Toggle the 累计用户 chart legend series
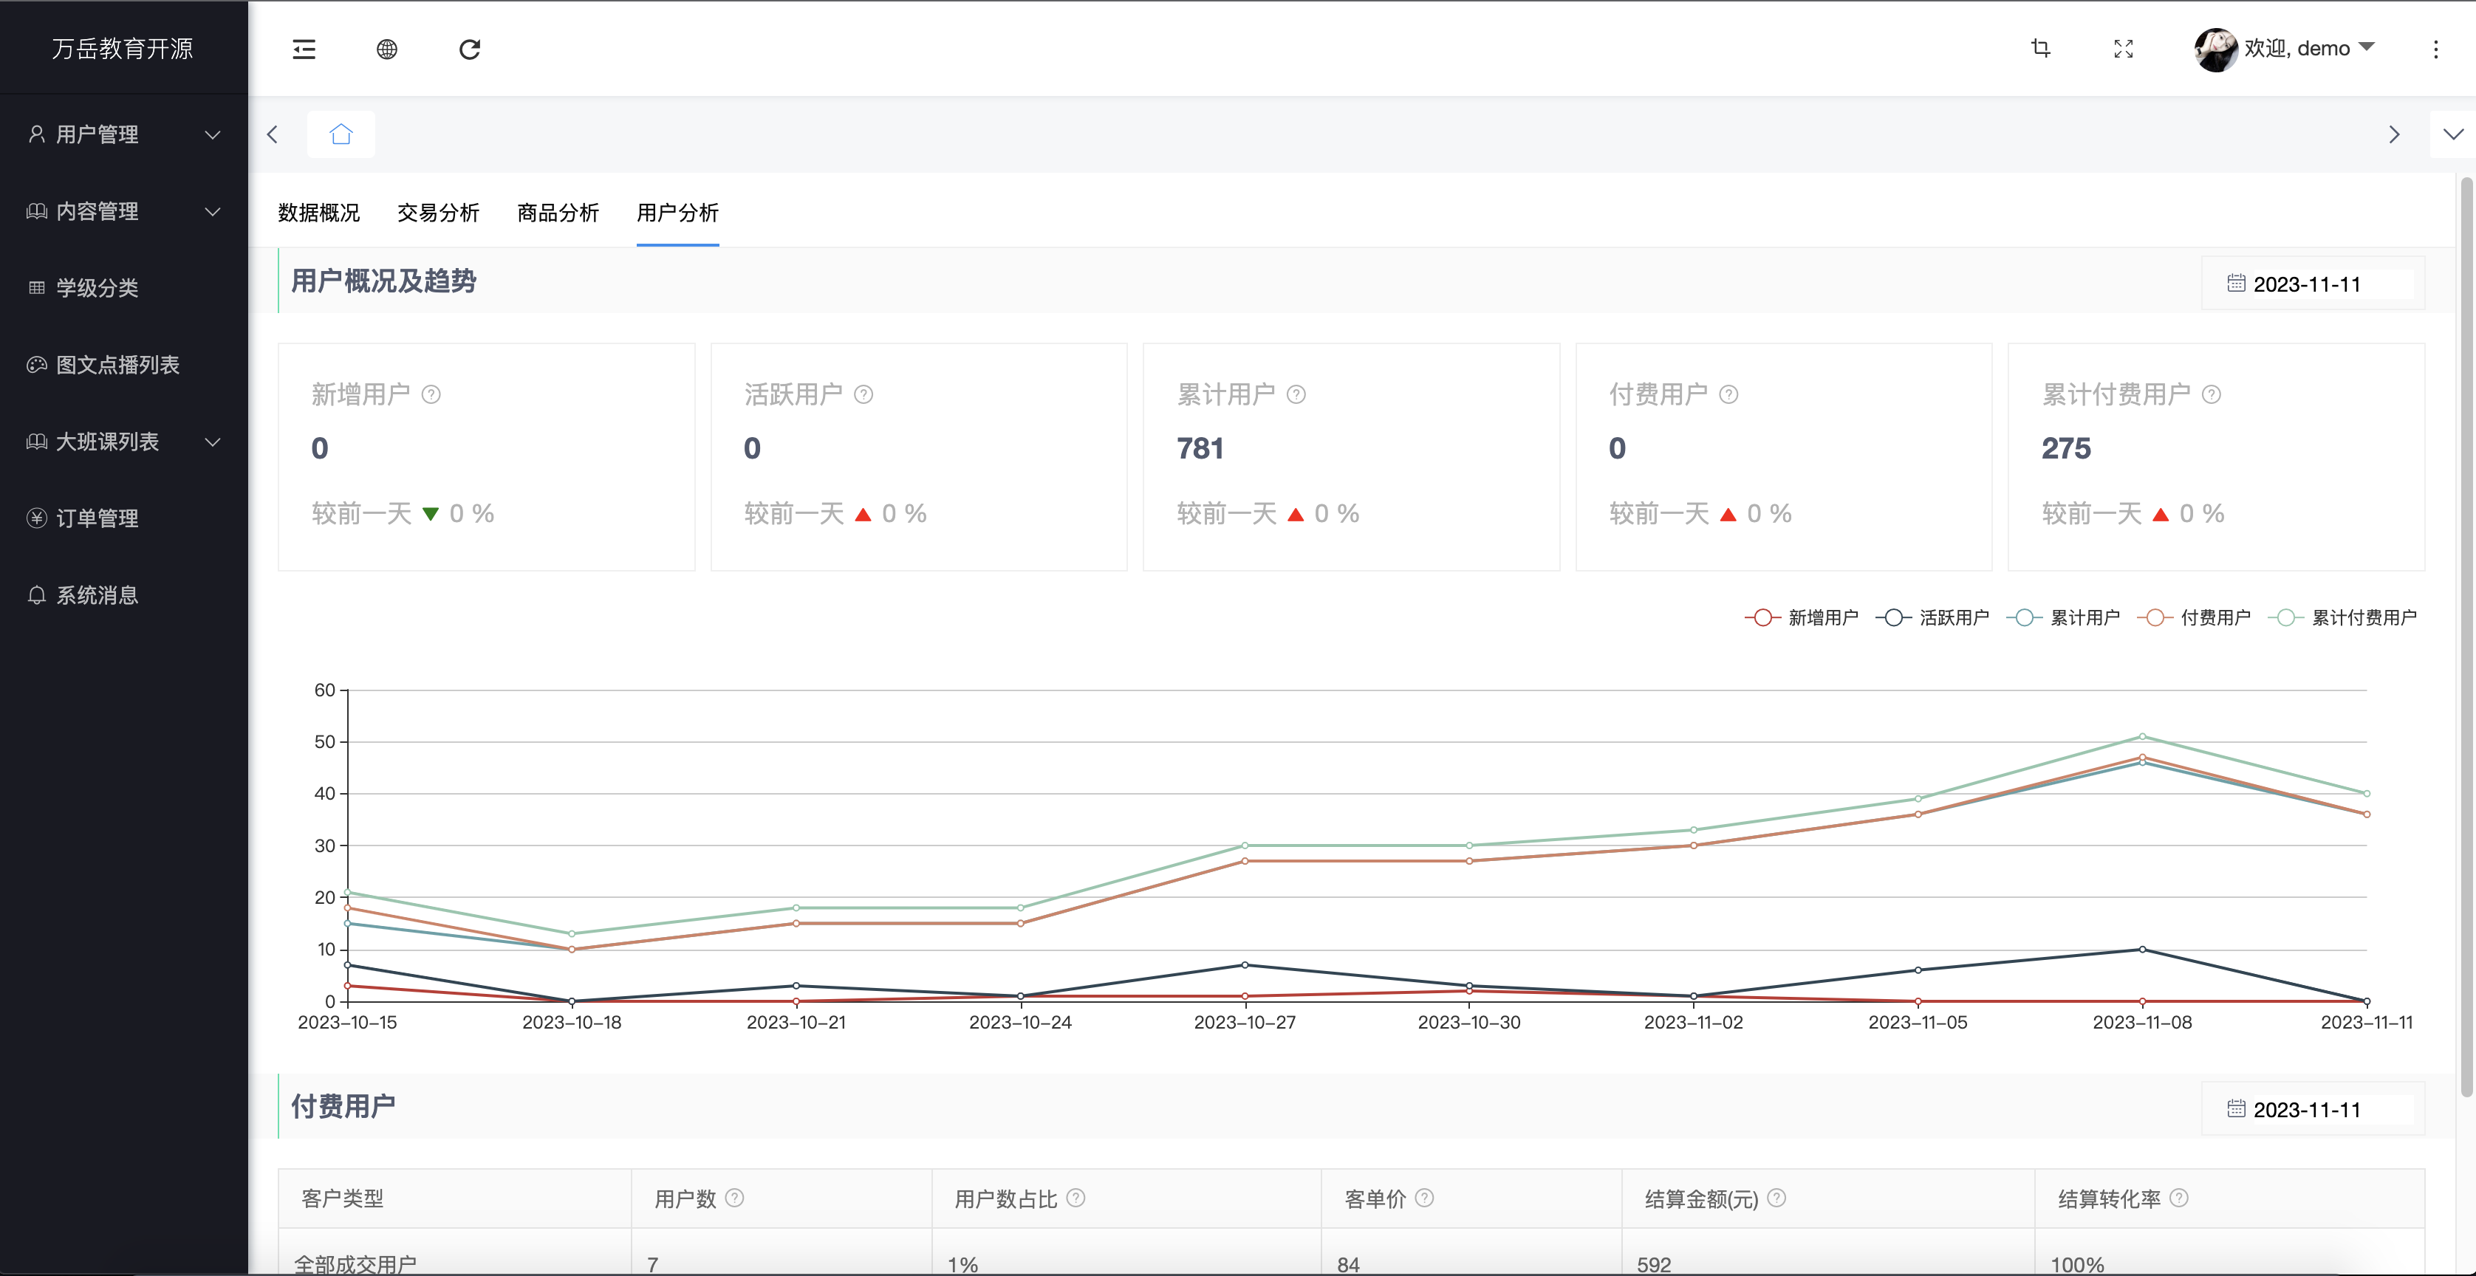Image resolution: width=2476 pixels, height=1276 pixels. [x=2062, y=617]
